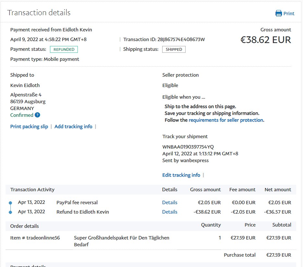Click the Print link text
This screenshot has height=267, width=303.
click(289, 14)
